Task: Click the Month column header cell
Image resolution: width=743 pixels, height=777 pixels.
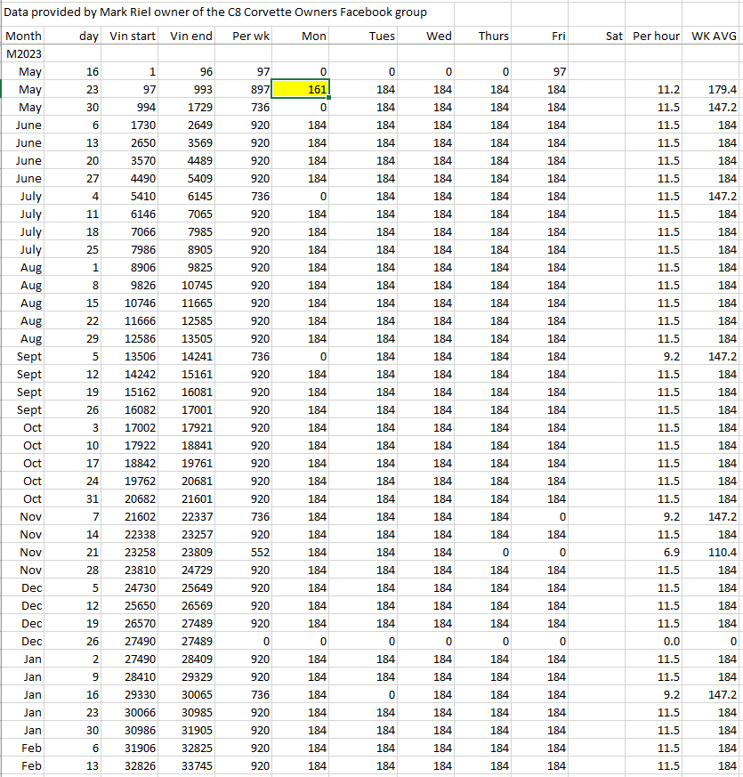Action: point(23,36)
